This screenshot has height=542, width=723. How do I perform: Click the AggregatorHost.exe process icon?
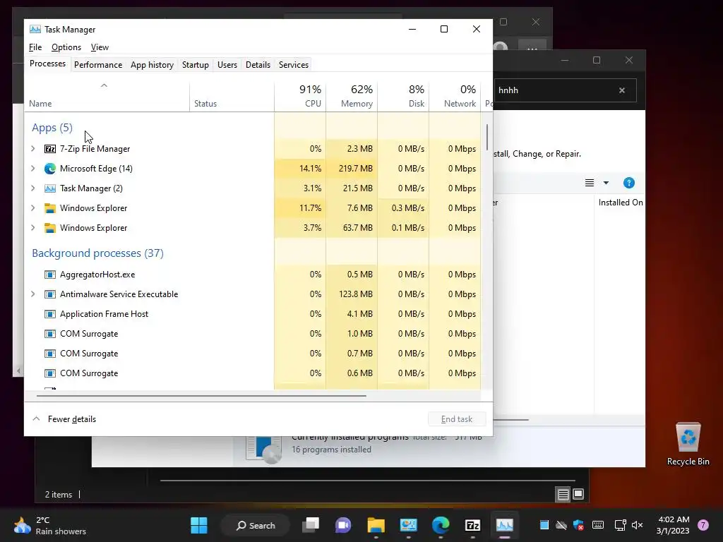point(50,275)
